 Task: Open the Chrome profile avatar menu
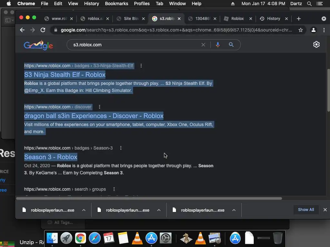[x=313, y=30]
